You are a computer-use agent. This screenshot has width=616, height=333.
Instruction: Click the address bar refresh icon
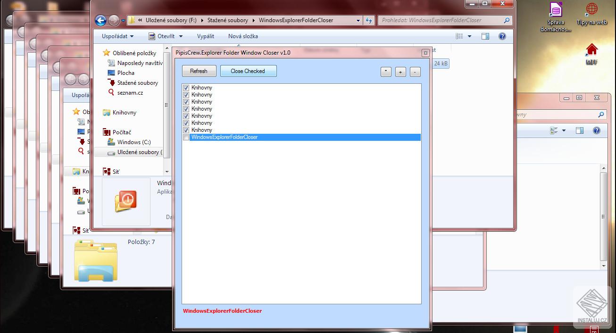click(x=369, y=20)
